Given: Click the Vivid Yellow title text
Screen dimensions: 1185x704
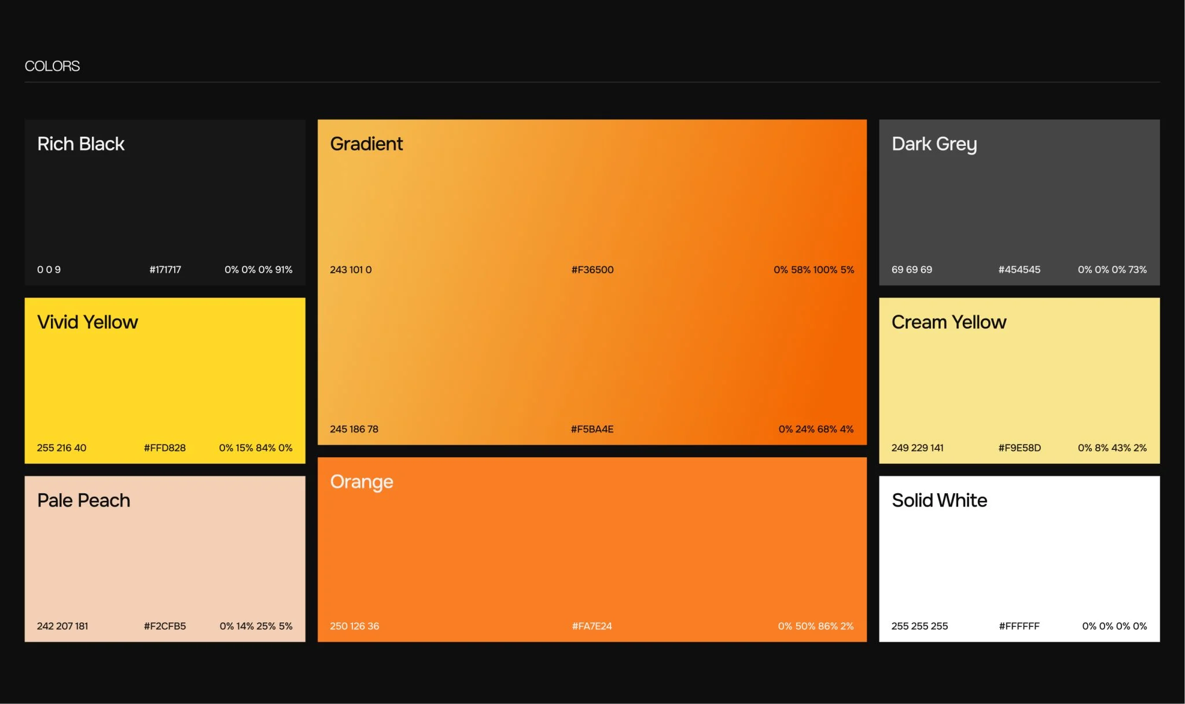Looking at the screenshot, I should click(87, 322).
